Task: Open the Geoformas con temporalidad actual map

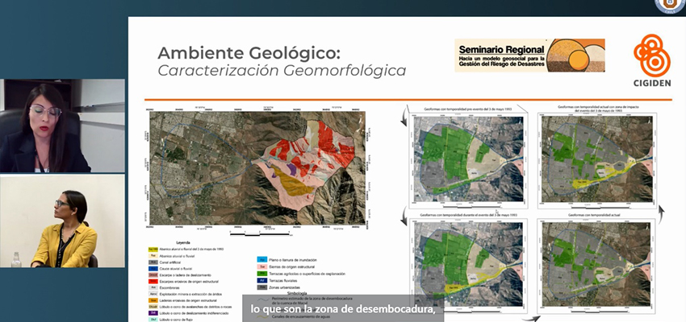Action: pyautogui.click(x=596, y=263)
